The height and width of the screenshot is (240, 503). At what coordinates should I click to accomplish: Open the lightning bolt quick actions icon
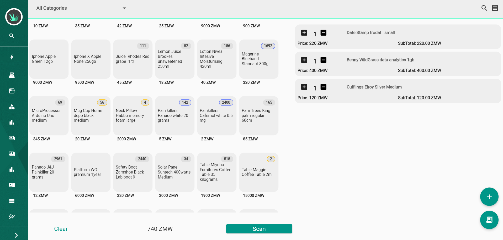[x=12, y=57]
